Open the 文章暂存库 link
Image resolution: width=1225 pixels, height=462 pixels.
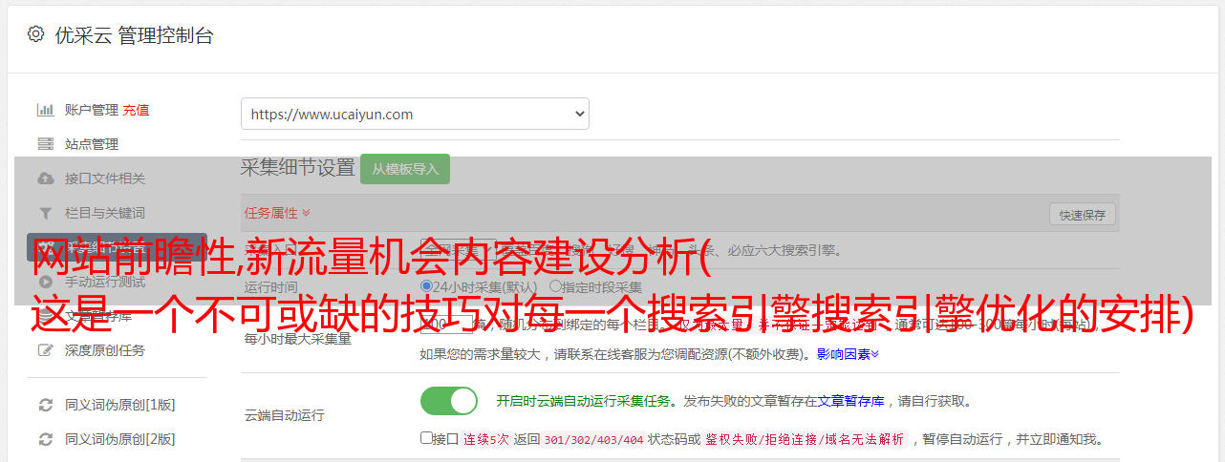click(850, 401)
